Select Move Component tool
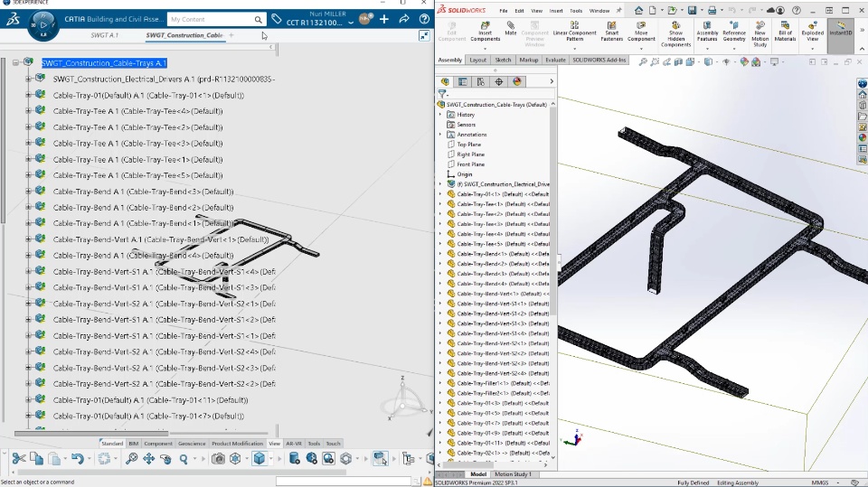The image size is (868, 487). pyautogui.click(x=641, y=32)
